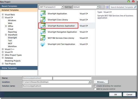Expand the SharePoint tree node
138x99 pixels.
[x=6, y=35]
